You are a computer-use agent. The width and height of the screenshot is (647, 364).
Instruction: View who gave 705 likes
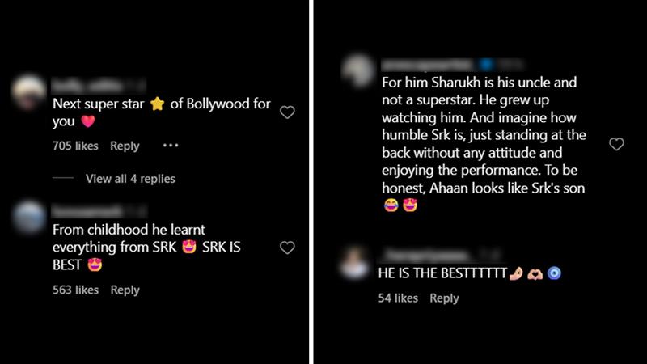(75, 146)
